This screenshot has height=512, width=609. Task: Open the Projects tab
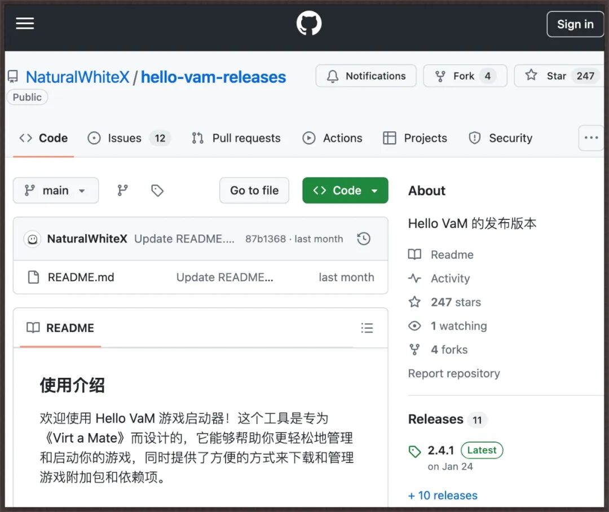pos(415,138)
